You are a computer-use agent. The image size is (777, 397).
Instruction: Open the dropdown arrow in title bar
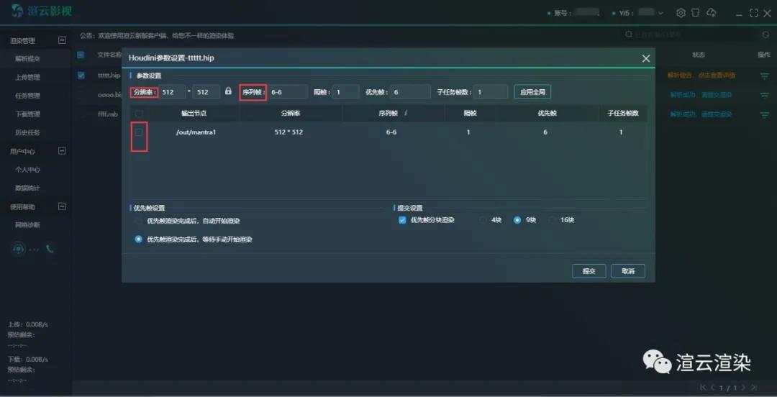point(660,13)
